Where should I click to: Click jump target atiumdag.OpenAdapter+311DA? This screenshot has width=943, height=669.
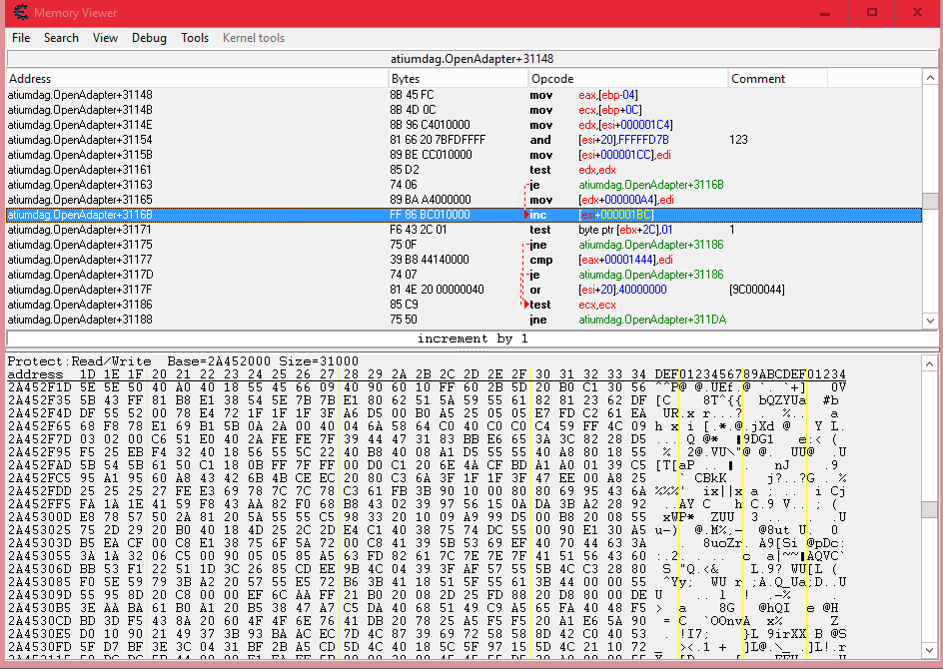click(x=652, y=320)
